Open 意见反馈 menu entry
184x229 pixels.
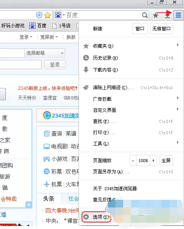point(104,199)
